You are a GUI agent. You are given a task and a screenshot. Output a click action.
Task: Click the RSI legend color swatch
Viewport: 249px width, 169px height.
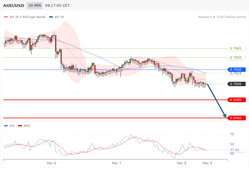6,126
